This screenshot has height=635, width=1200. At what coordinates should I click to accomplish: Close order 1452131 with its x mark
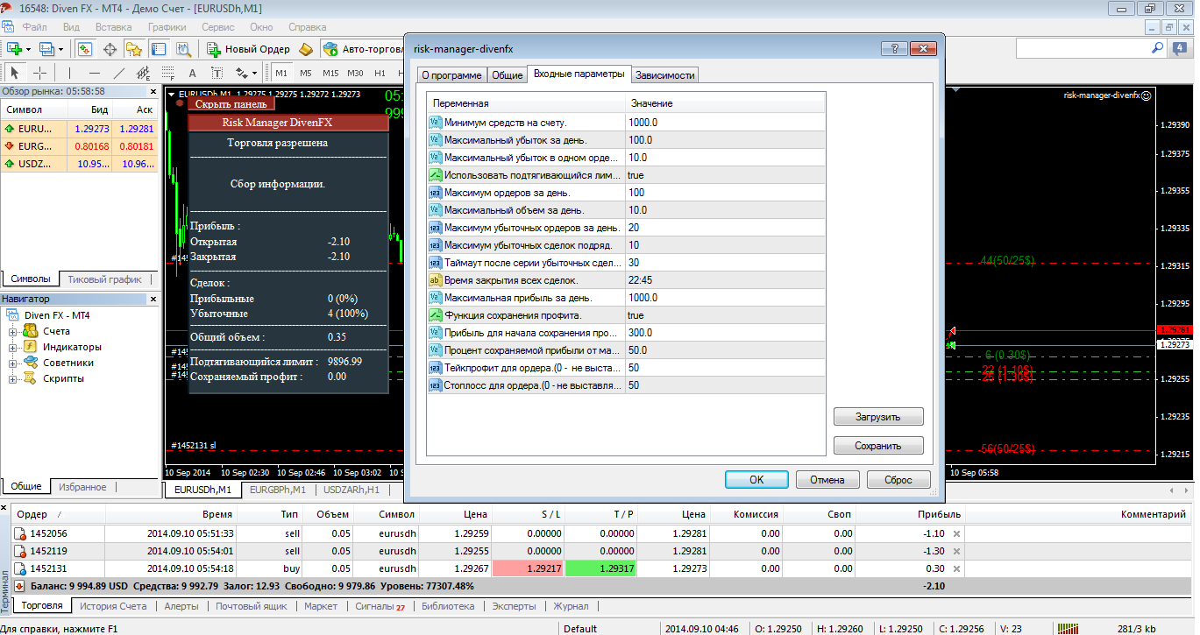pyautogui.click(x=957, y=568)
